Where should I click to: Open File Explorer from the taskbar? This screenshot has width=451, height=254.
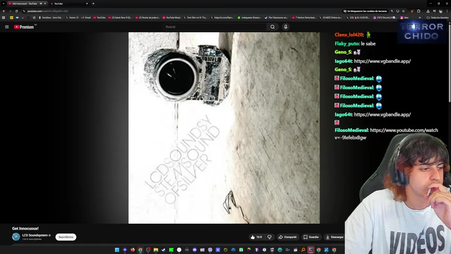[x=156, y=250]
